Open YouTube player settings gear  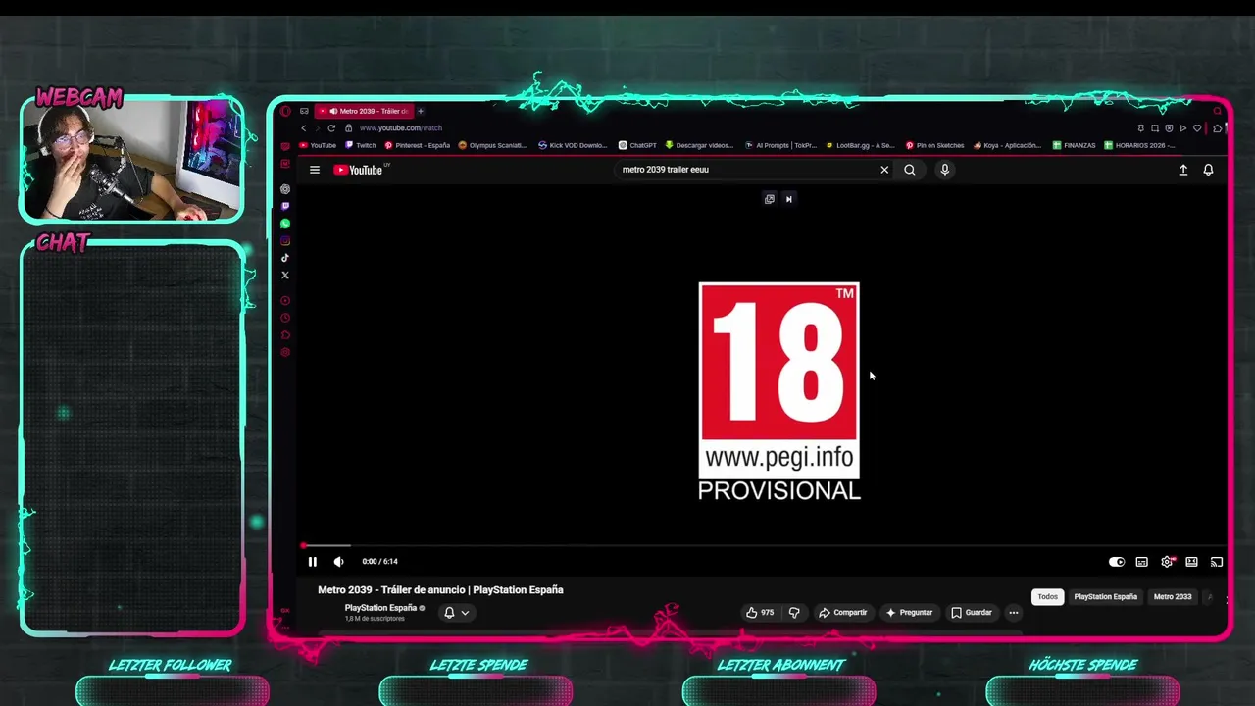[x=1167, y=562]
